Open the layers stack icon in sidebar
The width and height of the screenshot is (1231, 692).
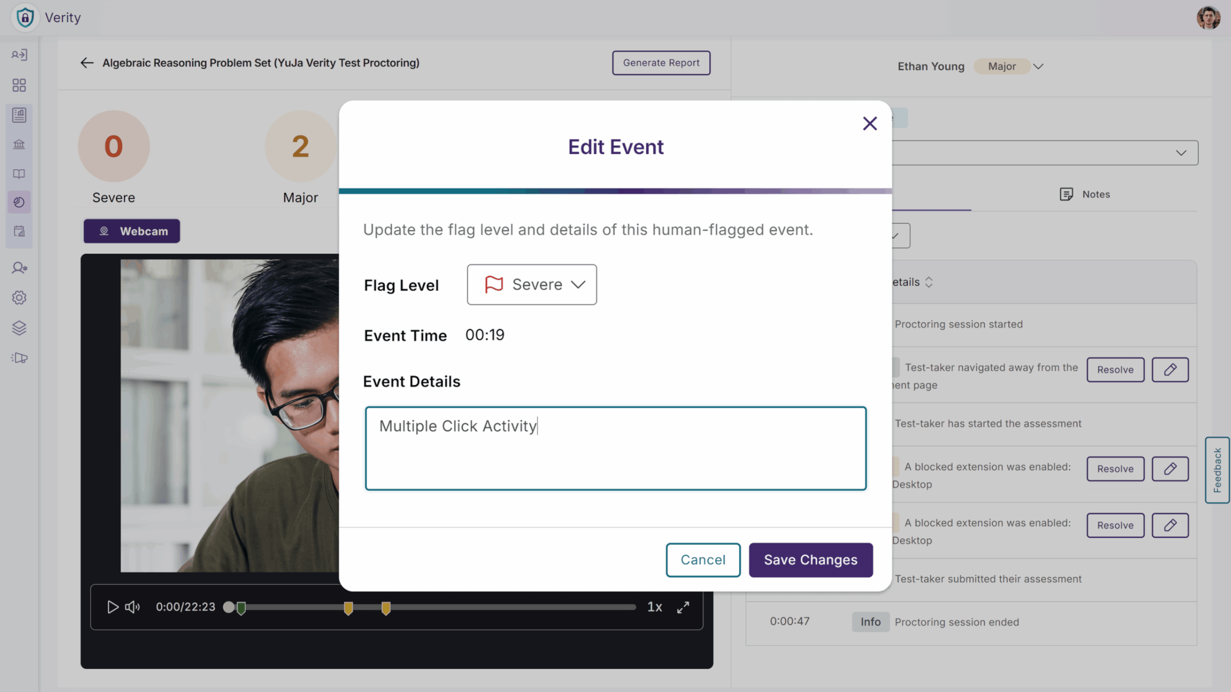pos(19,328)
